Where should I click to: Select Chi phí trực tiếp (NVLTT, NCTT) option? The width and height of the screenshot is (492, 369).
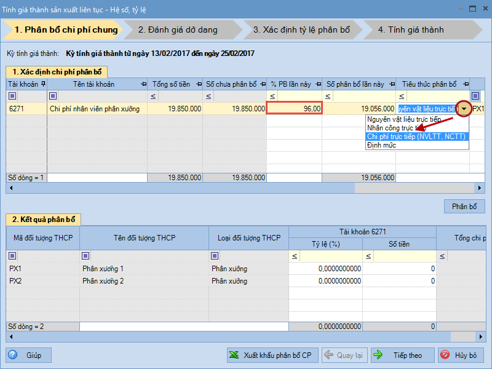(416, 137)
